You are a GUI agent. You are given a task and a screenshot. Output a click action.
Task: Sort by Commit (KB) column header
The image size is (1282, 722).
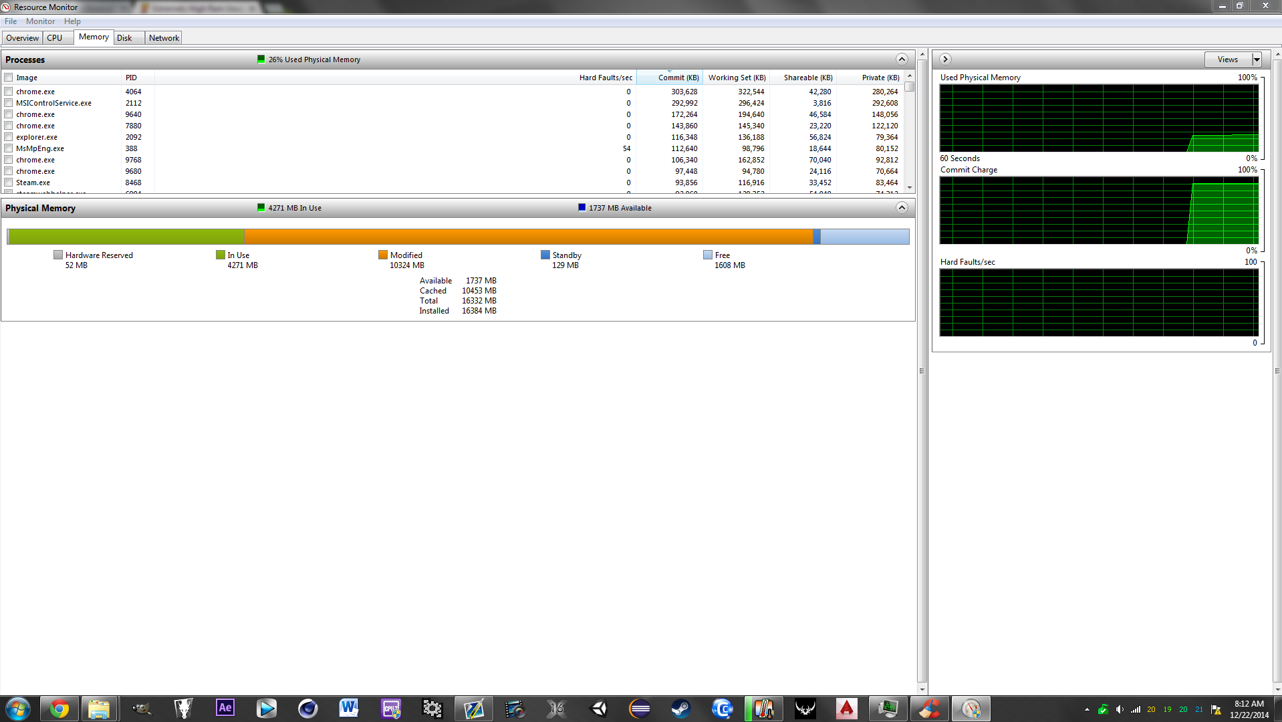[669, 78]
